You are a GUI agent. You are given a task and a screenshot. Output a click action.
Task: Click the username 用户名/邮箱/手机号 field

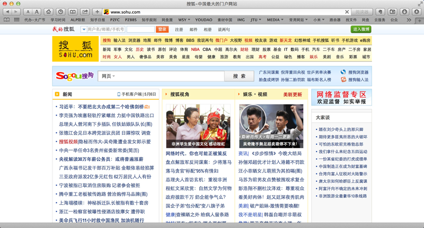106,29
